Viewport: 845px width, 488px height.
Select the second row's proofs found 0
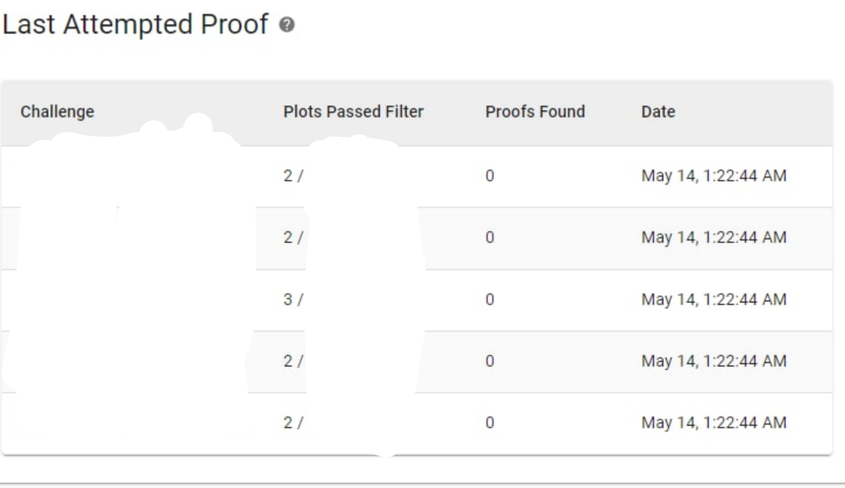pos(489,238)
